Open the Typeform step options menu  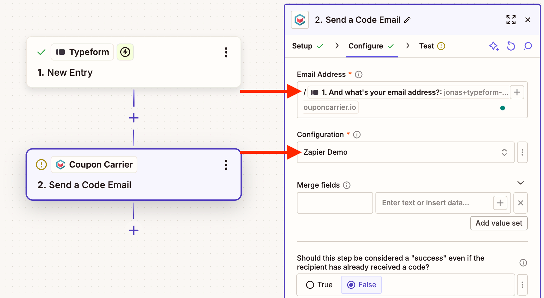pos(226,52)
